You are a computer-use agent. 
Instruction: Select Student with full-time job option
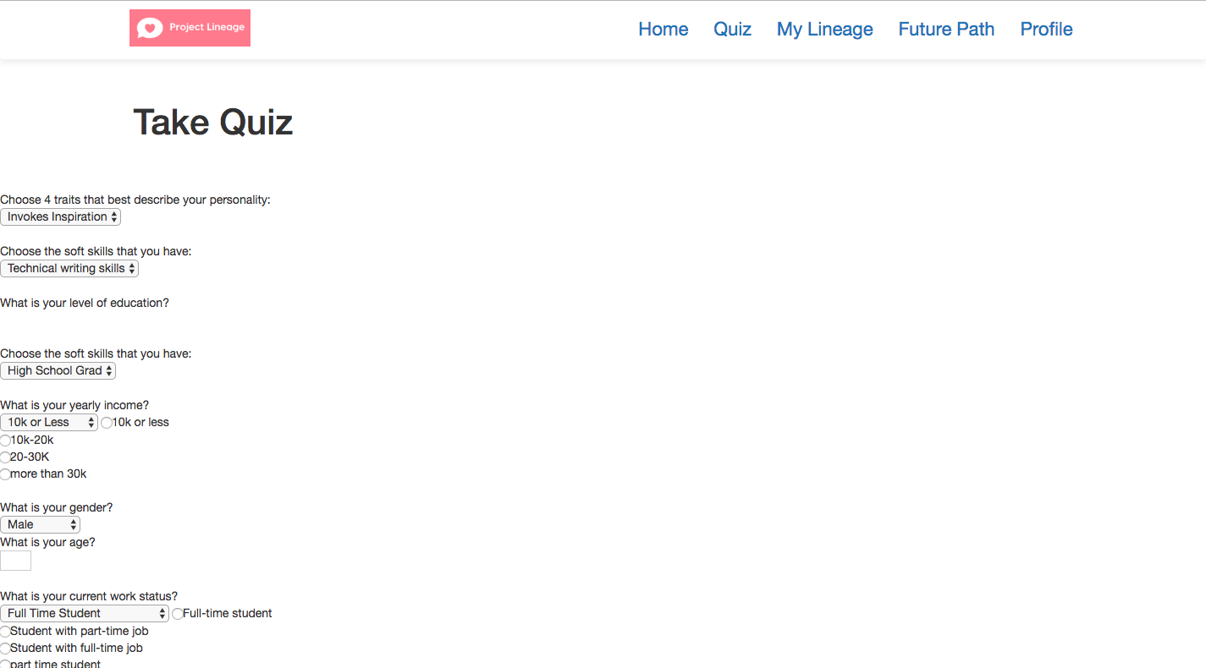pyautogui.click(x=5, y=649)
